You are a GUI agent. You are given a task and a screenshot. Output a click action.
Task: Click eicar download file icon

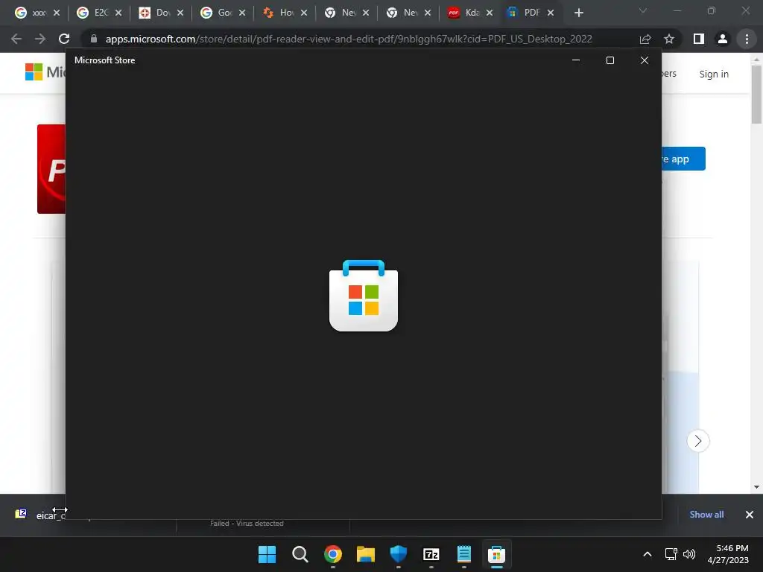(x=21, y=514)
